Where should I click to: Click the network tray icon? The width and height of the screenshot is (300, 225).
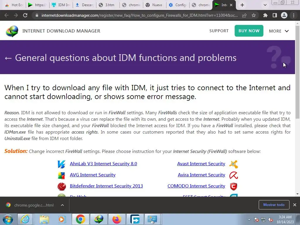click(263, 220)
